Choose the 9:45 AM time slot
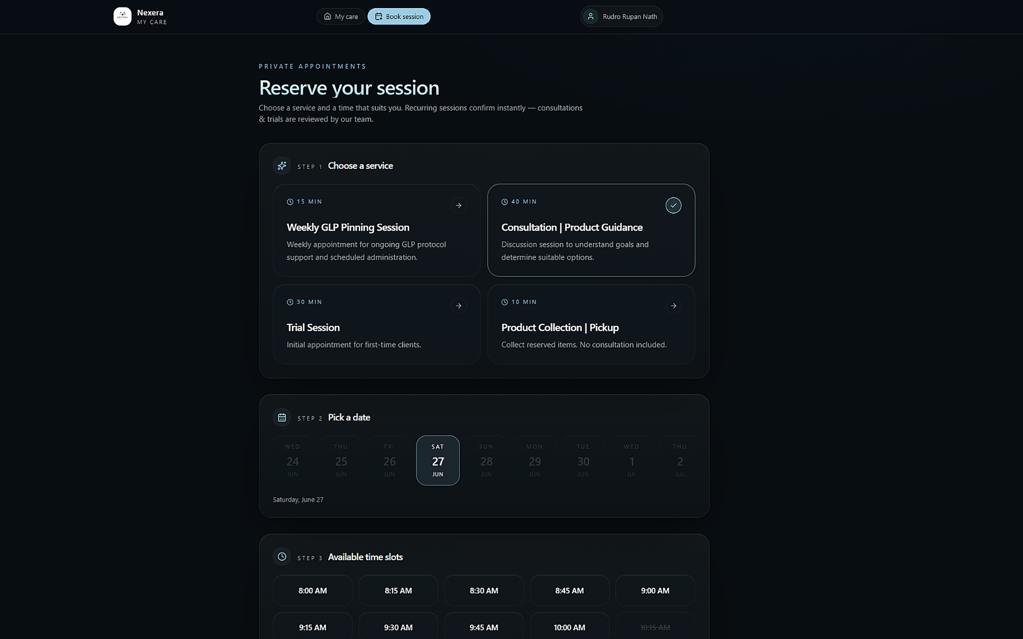The height and width of the screenshot is (639, 1023). point(484,626)
